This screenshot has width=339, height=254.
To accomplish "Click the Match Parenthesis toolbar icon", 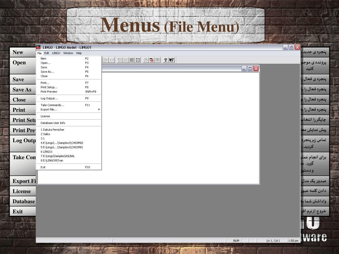I will [x=112, y=60].
